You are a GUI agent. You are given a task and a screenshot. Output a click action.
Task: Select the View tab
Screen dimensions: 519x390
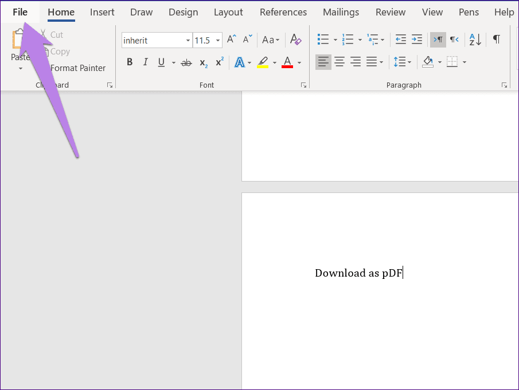tap(432, 12)
